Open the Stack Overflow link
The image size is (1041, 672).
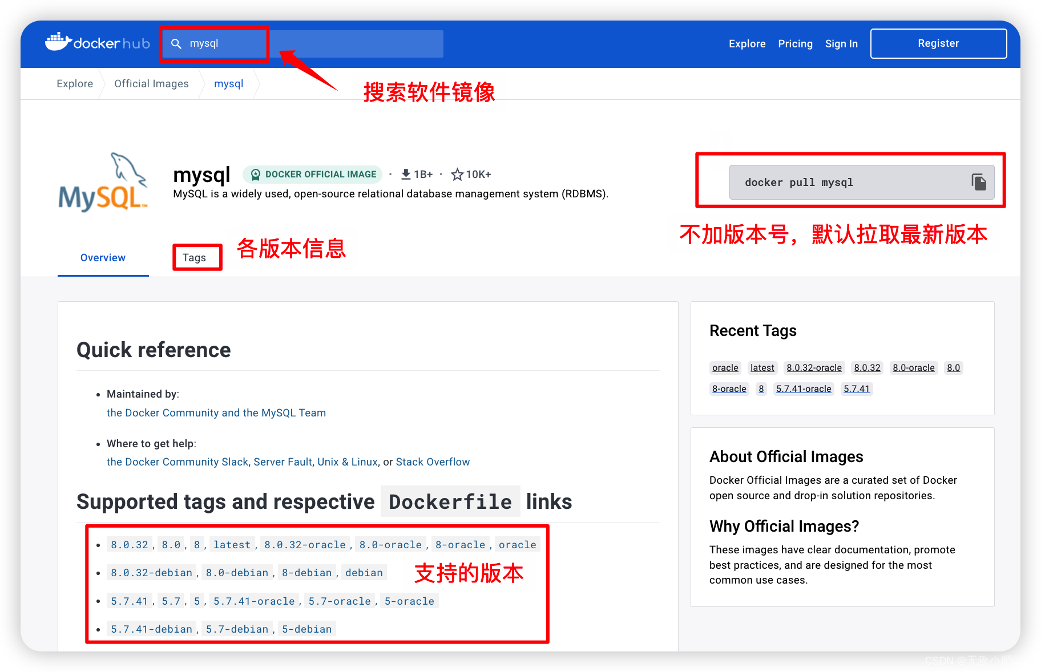433,462
